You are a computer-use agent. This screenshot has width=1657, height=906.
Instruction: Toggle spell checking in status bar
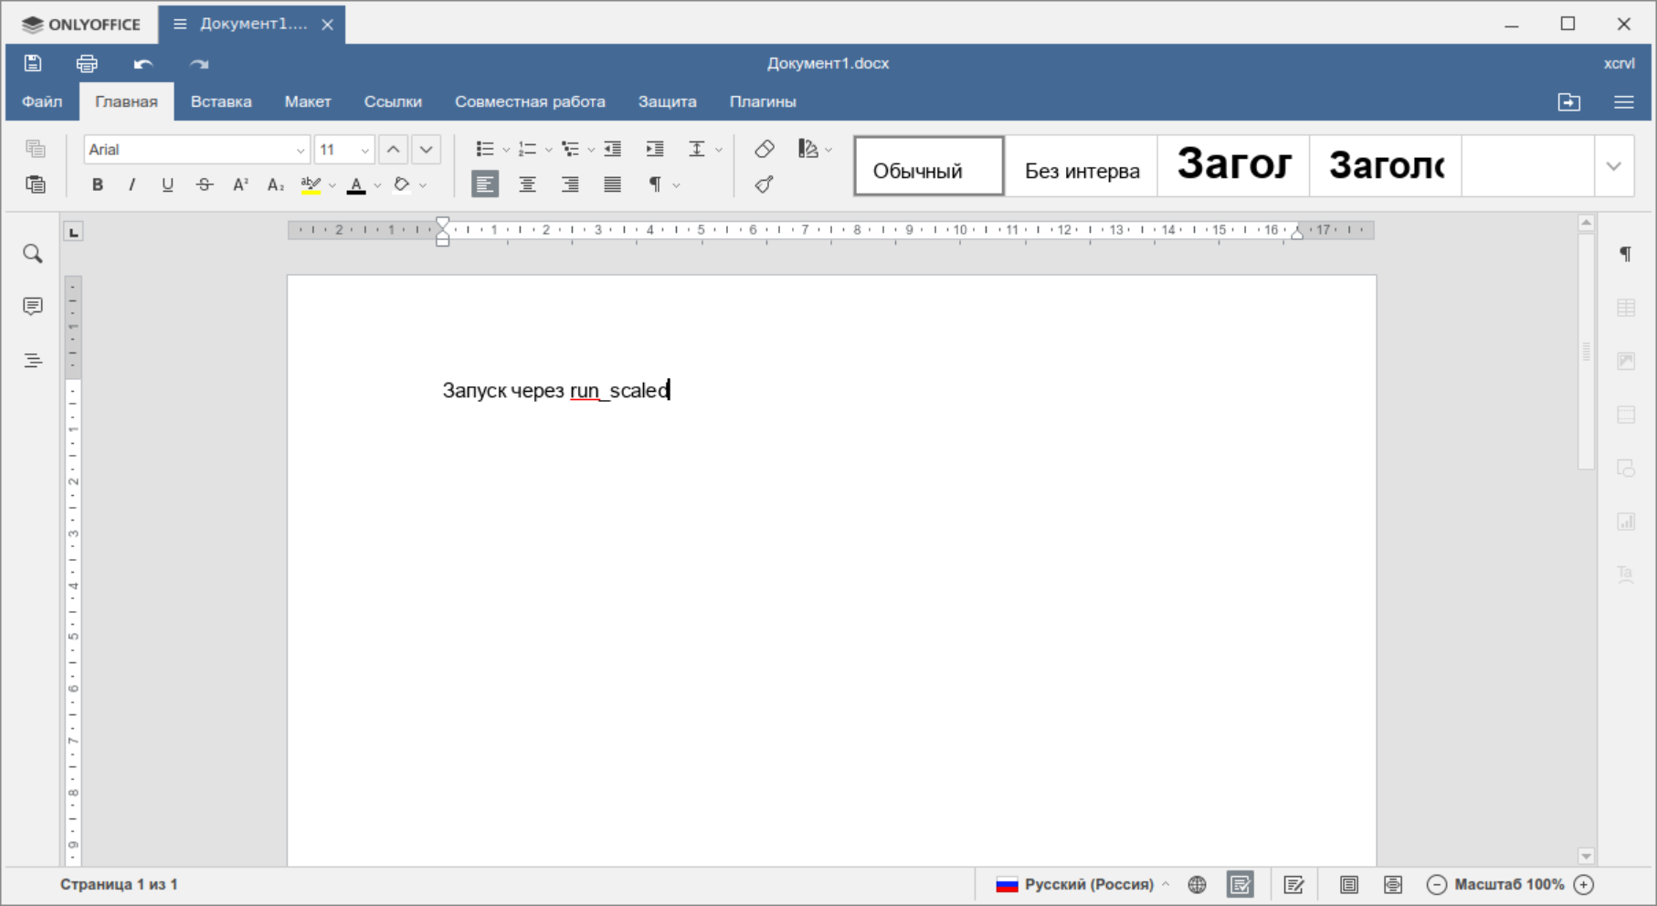click(x=1240, y=884)
